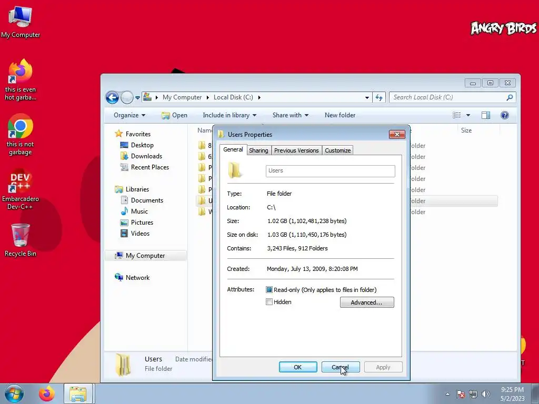Image resolution: width=539 pixels, height=404 pixels.
Task: Click the blue Help question mark icon
Action: coord(505,115)
